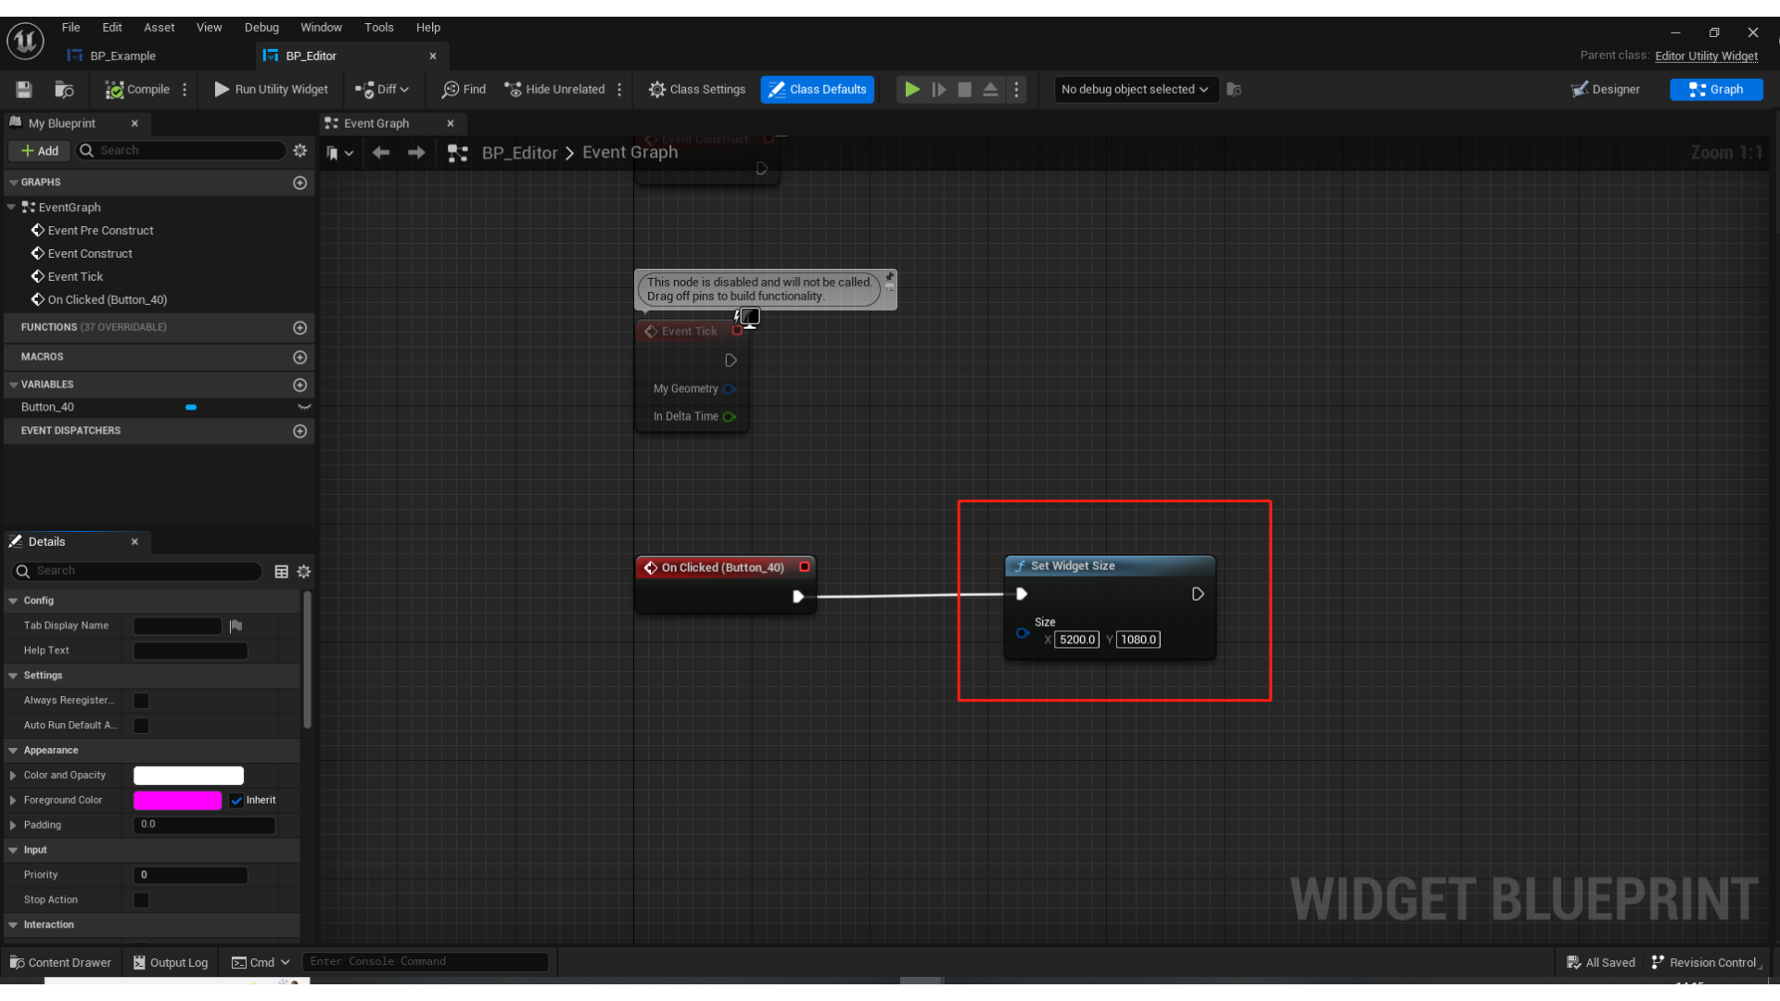Click Set Widget Size X value field
The height and width of the screenshot is (1001, 1780).
click(x=1076, y=640)
